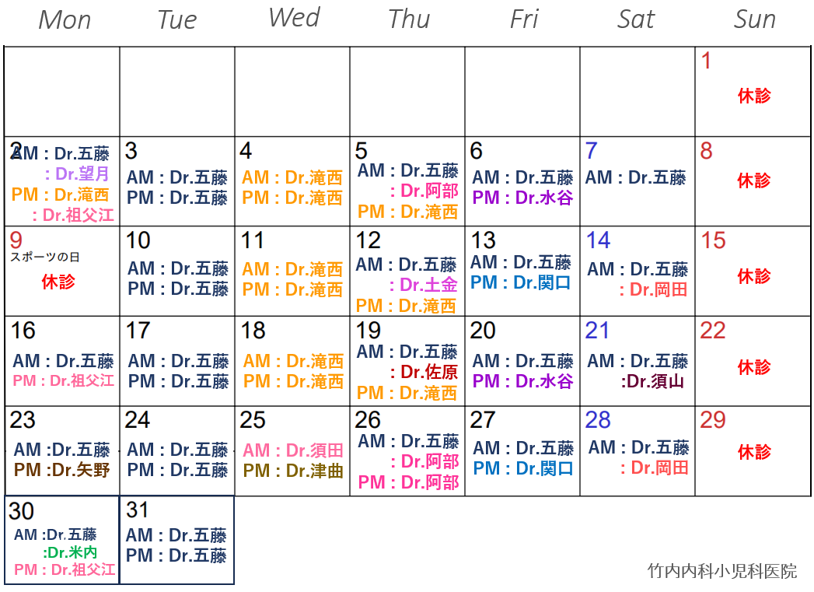Select Dr.望月 entry on date 2
The image size is (814, 592).
point(77,173)
